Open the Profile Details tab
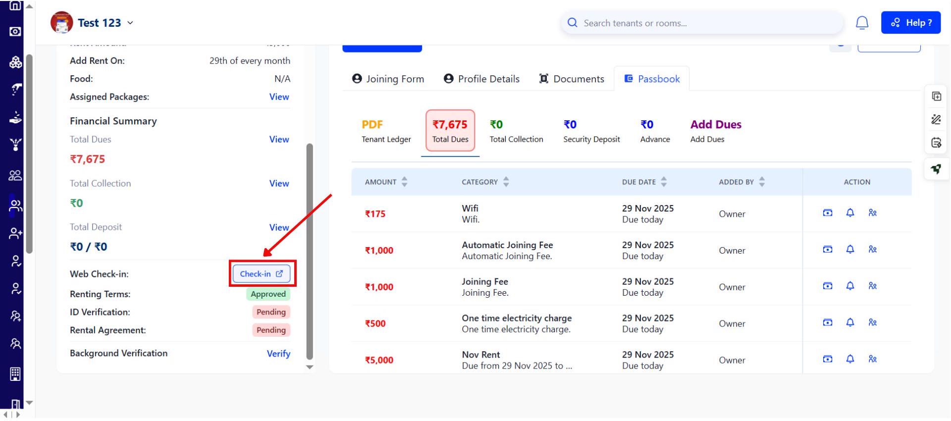This screenshot has width=951, height=421. tap(481, 79)
